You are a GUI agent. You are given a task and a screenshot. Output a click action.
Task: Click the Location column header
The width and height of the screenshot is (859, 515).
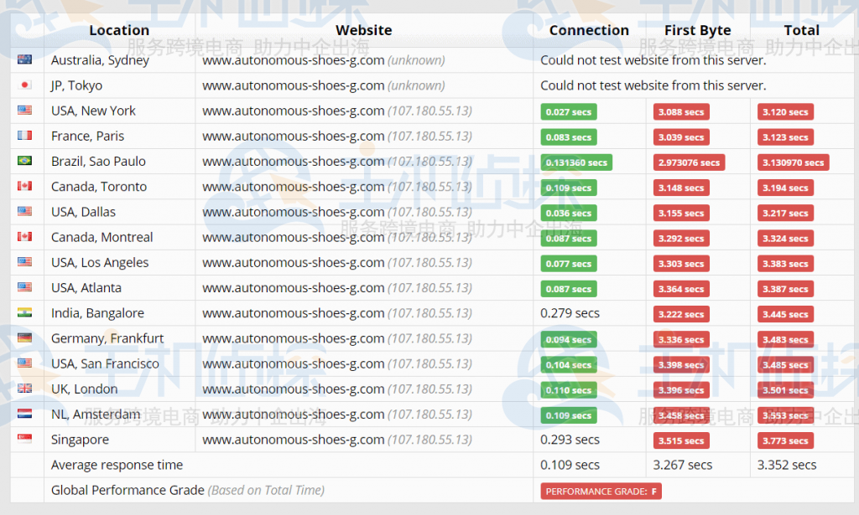point(119,30)
